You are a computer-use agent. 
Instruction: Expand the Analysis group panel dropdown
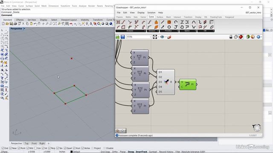coord(145,31)
